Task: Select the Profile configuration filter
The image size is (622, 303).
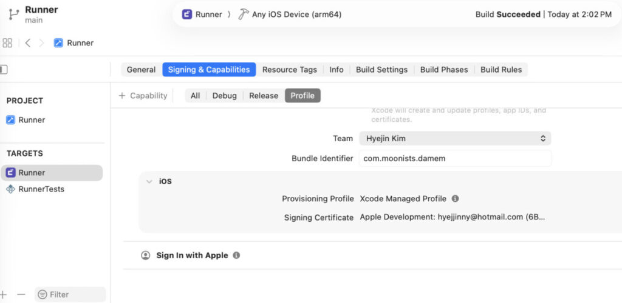Action: [x=302, y=96]
